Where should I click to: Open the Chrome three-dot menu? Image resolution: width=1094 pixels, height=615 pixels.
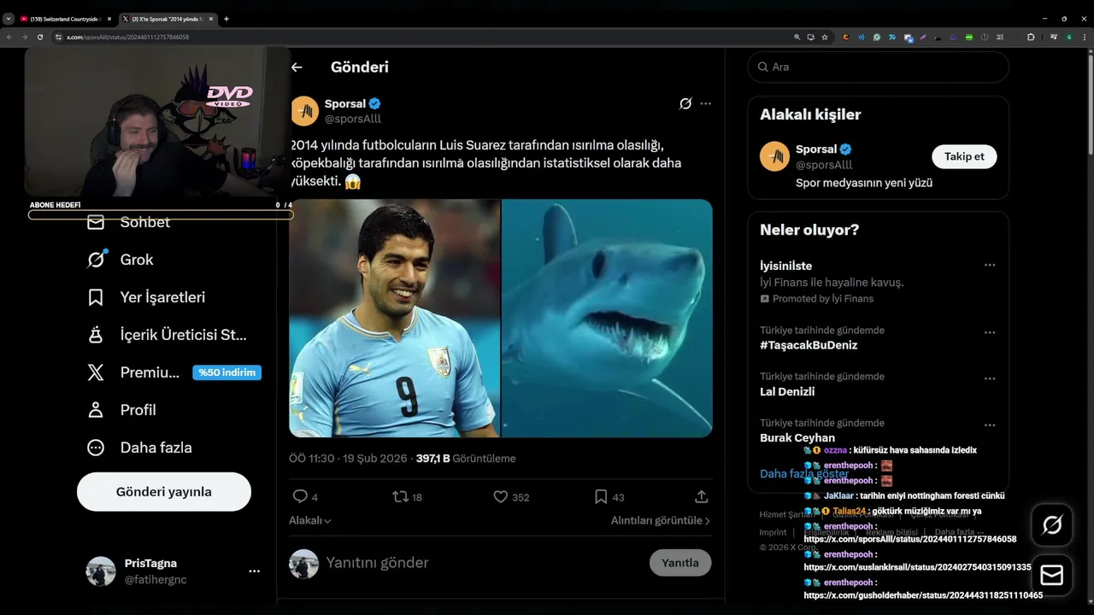click(x=1084, y=38)
